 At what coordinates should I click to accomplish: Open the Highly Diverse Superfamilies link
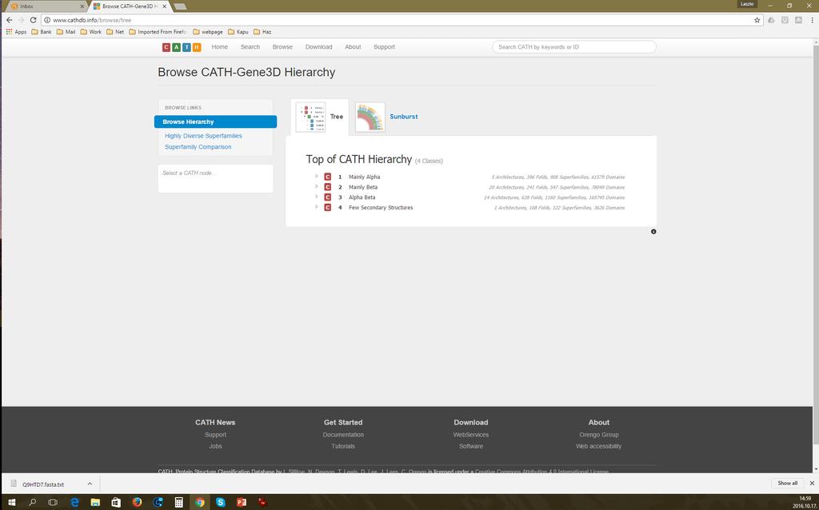203,136
